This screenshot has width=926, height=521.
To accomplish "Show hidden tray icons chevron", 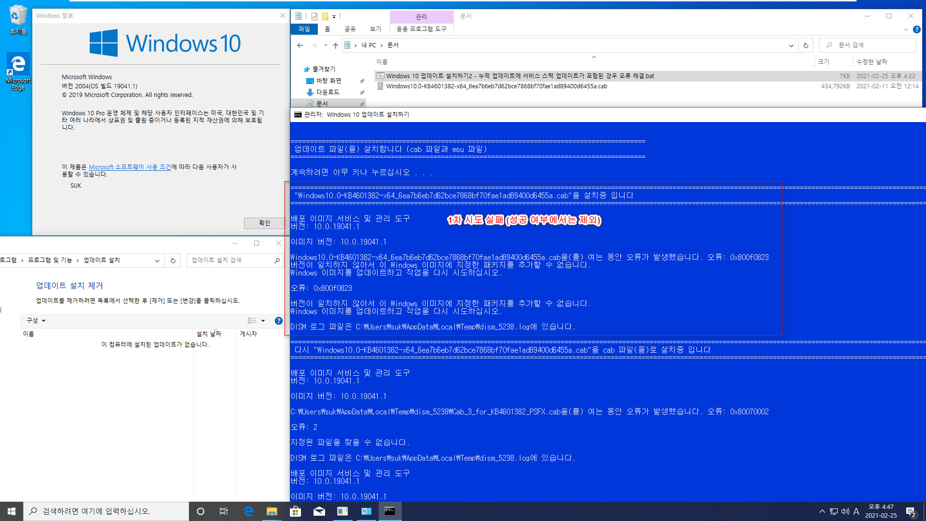I will (822, 511).
